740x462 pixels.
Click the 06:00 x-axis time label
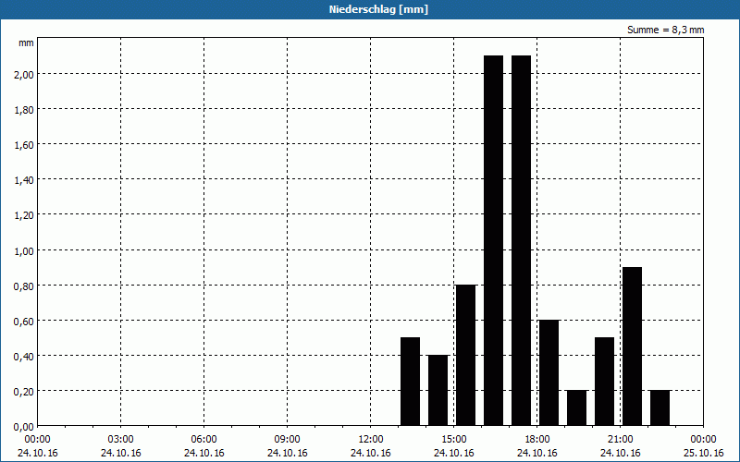click(x=203, y=439)
